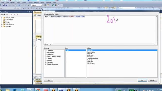Select Fields (CategoryDataset) category
Screen dimensions: 162x91
(54, 56)
